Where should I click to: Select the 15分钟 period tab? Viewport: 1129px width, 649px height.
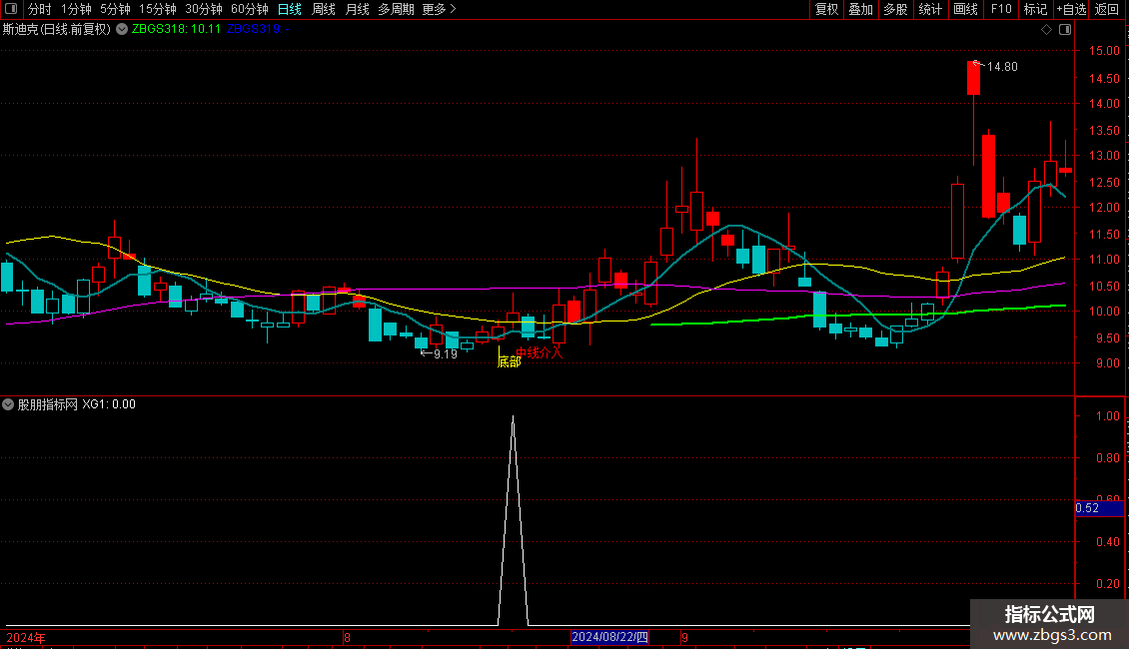pyautogui.click(x=157, y=9)
